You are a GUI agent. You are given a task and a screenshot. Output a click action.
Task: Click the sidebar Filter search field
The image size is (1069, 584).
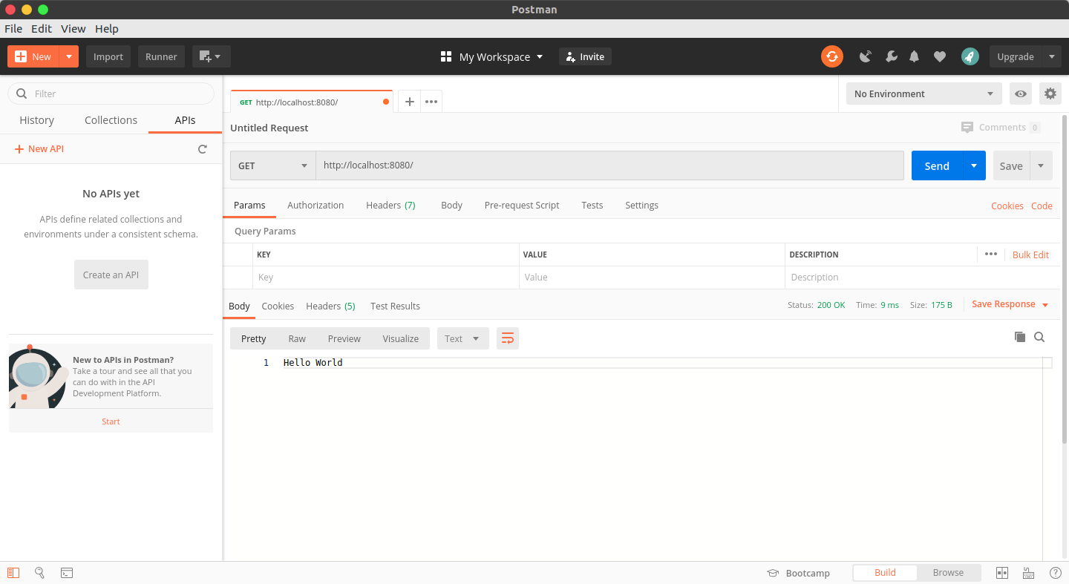click(111, 93)
